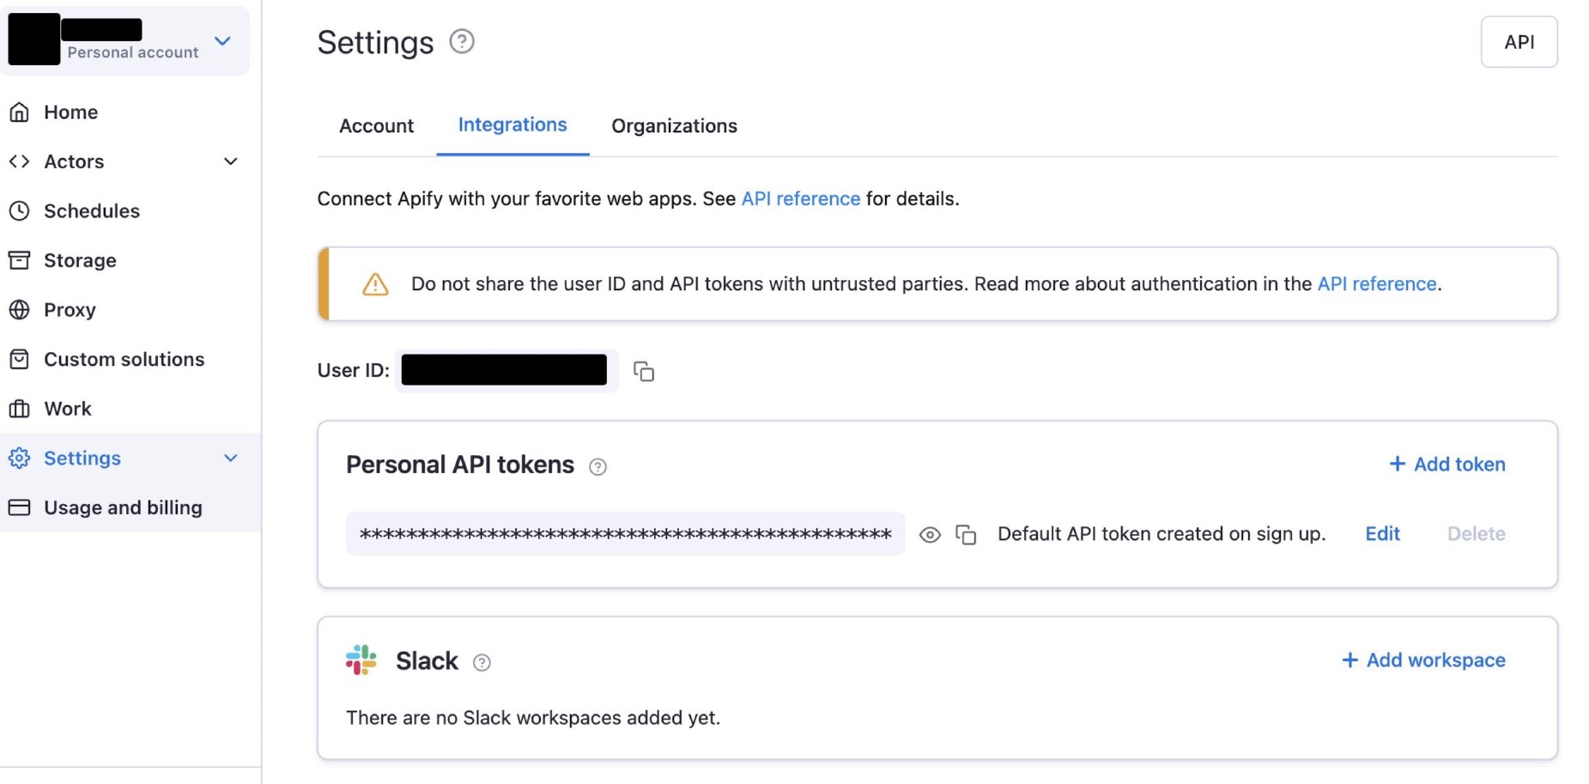
Task: Expand the Actors sidebar section
Action: 229,161
